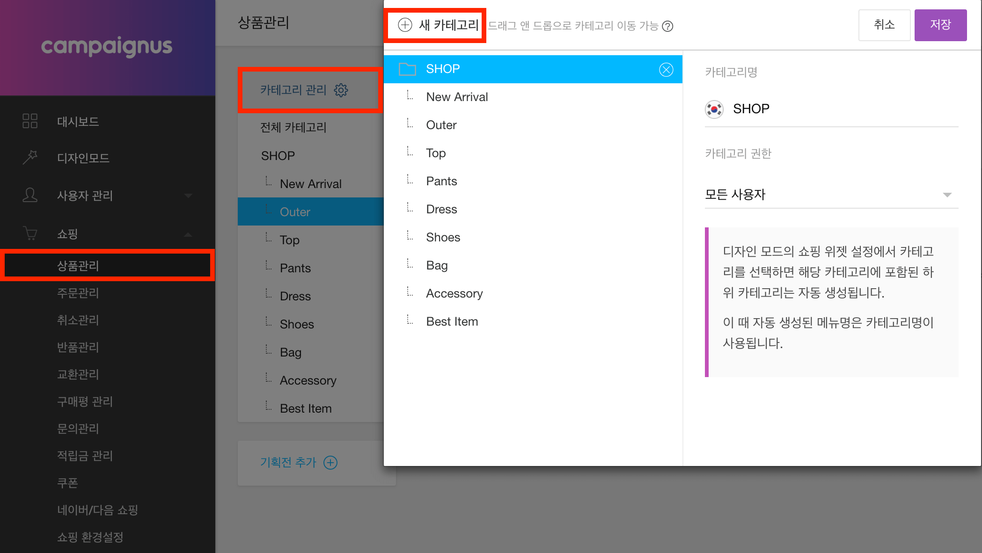The width and height of the screenshot is (982, 553).
Task: Open 주문관리 submenu item
Action: [x=78, y=293]
